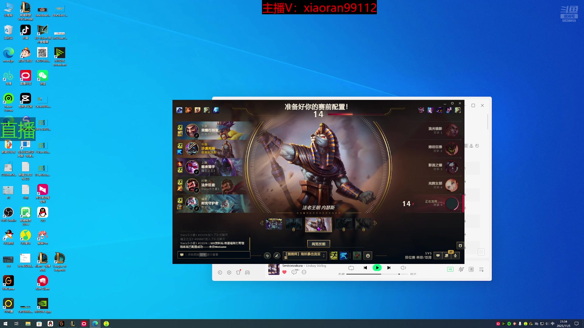This screenshot has width=584, height=328.
Task: Select the first skin thumbnail
Action: tap(274, 224)
